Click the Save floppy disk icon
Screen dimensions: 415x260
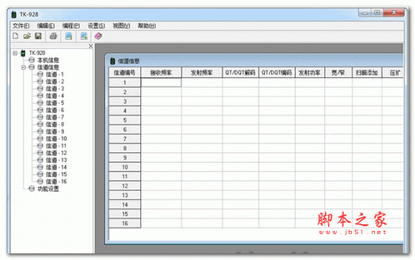tap(38, 36)
